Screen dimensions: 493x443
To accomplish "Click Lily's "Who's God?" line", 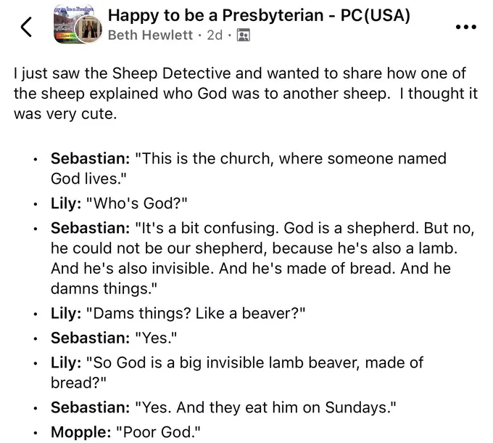I will pyautogui.click(x=119, y=203).
